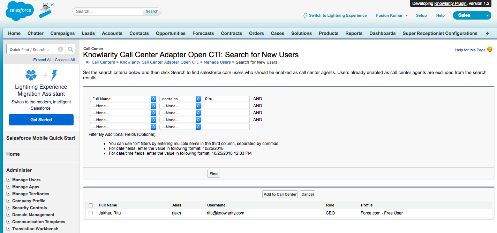Open the contains operator dropdown
Viewport: 497px width, 233px height.
pos(180,99)
